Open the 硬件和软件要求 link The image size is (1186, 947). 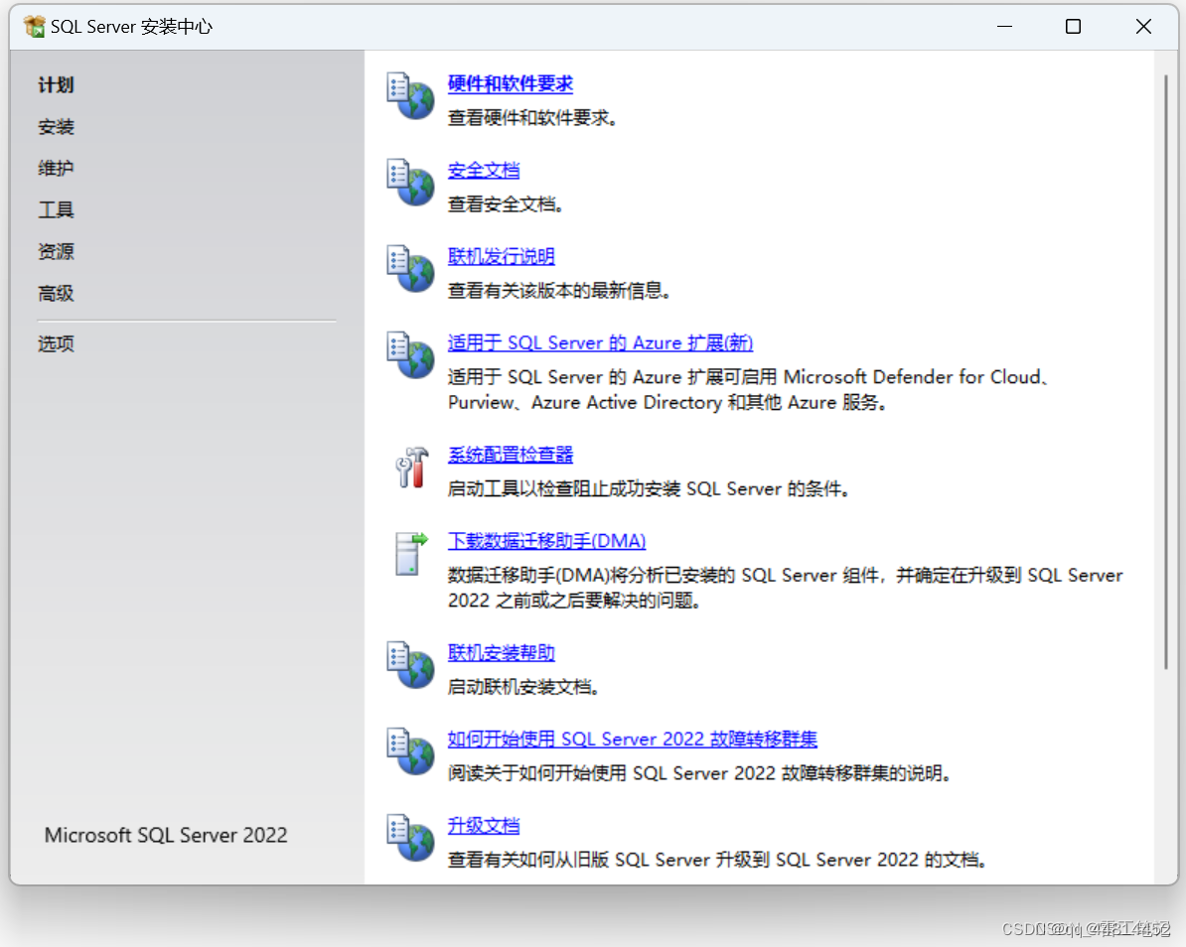[x=510, y=84]
